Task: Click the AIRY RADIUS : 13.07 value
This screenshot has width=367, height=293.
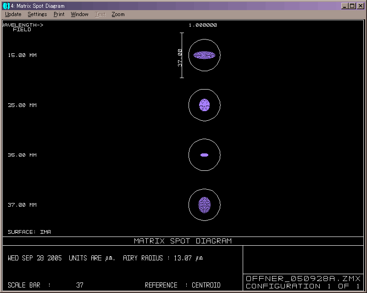Action: (163, 258)
